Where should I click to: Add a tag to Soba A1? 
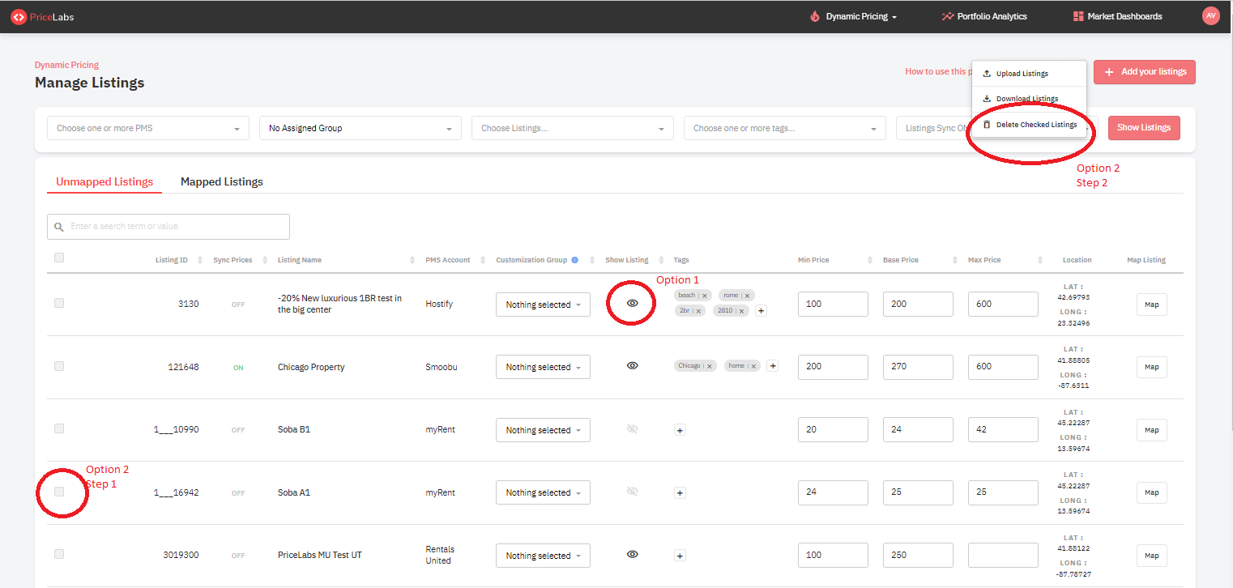[x=680, y=492]
